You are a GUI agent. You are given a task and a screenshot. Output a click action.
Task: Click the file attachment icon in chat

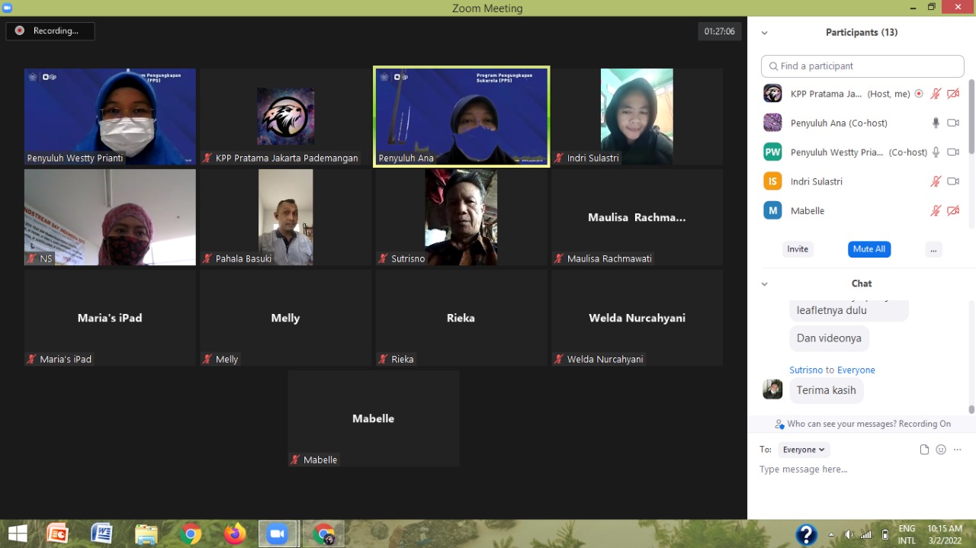click(924, 450)
